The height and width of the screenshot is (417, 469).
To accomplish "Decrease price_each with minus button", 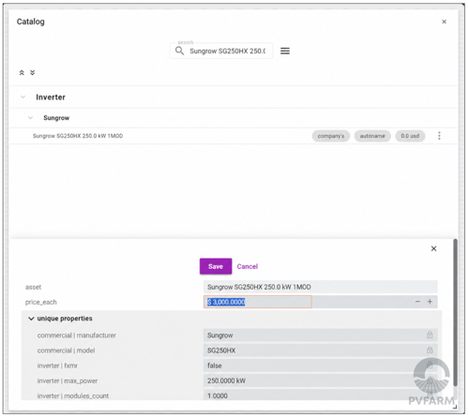I will click(417, 302).
